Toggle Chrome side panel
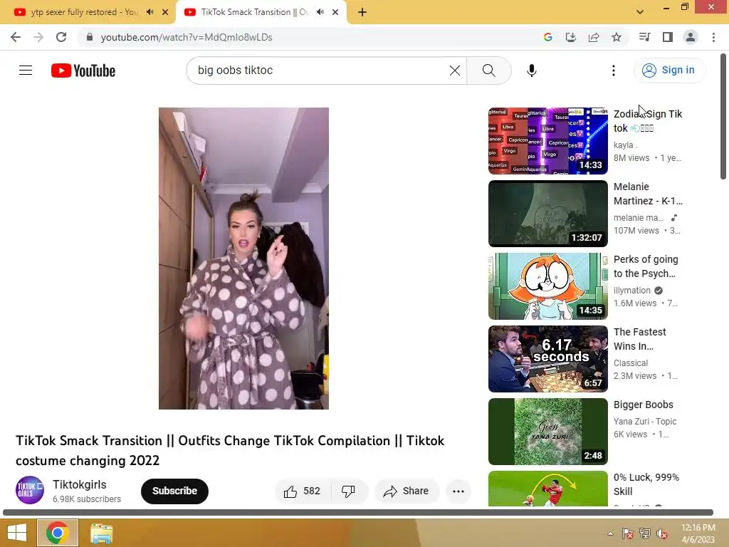The width and height of the screenshot is (729, 547). point(668,37)
